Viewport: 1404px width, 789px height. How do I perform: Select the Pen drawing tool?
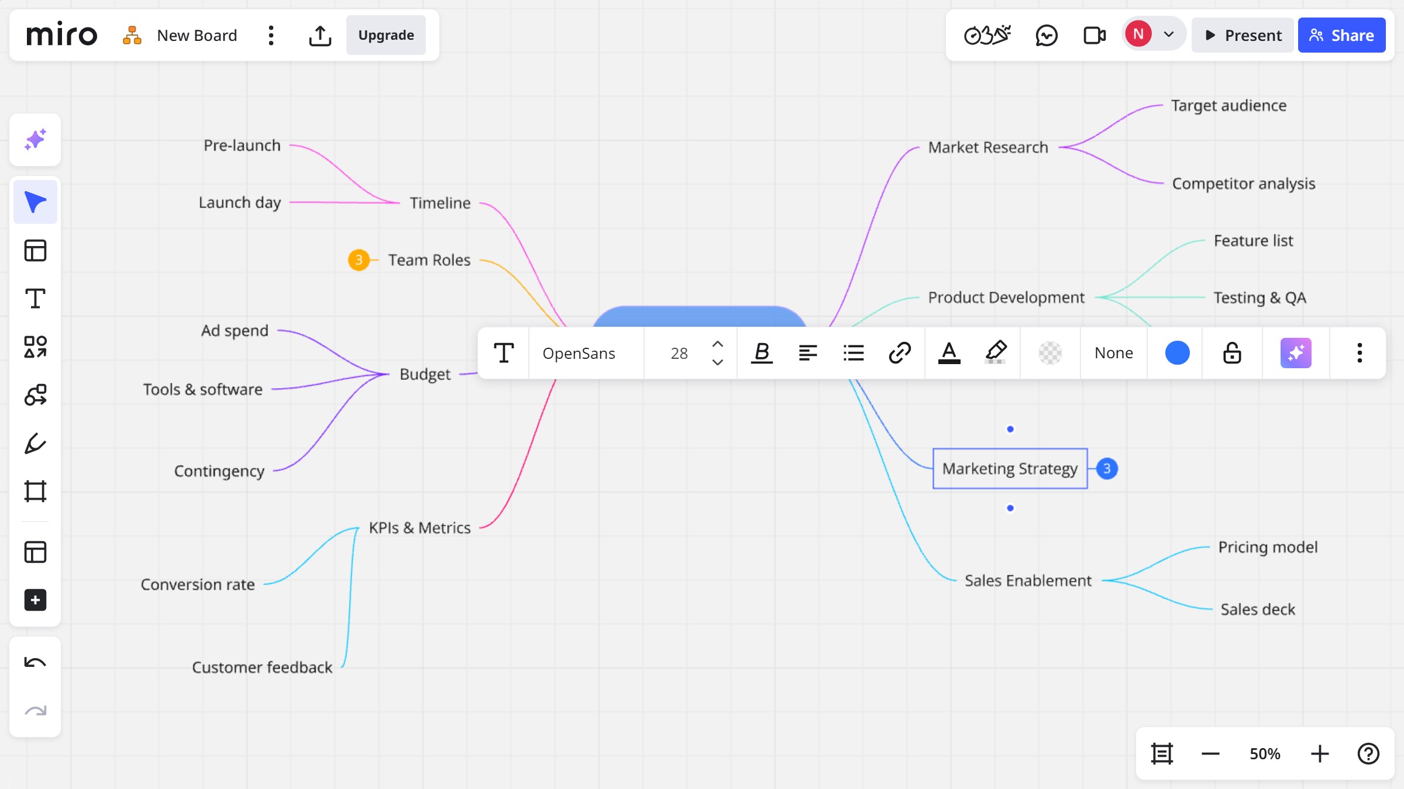tap(35, 444)
